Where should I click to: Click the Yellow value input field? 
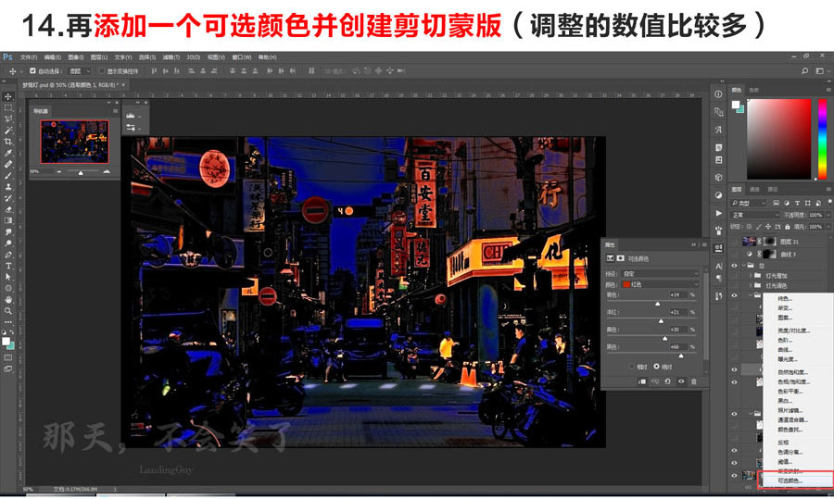[x=677, y=330]
